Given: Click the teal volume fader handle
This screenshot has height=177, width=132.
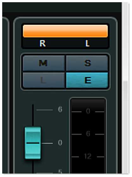Looking at the screenshot, I should tap(33, 143).
